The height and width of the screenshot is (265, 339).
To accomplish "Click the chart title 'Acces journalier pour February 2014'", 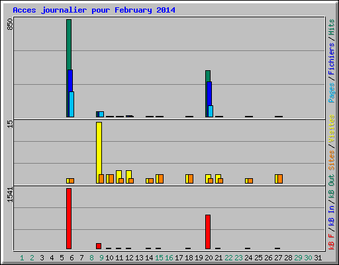I will pos(94,10).
